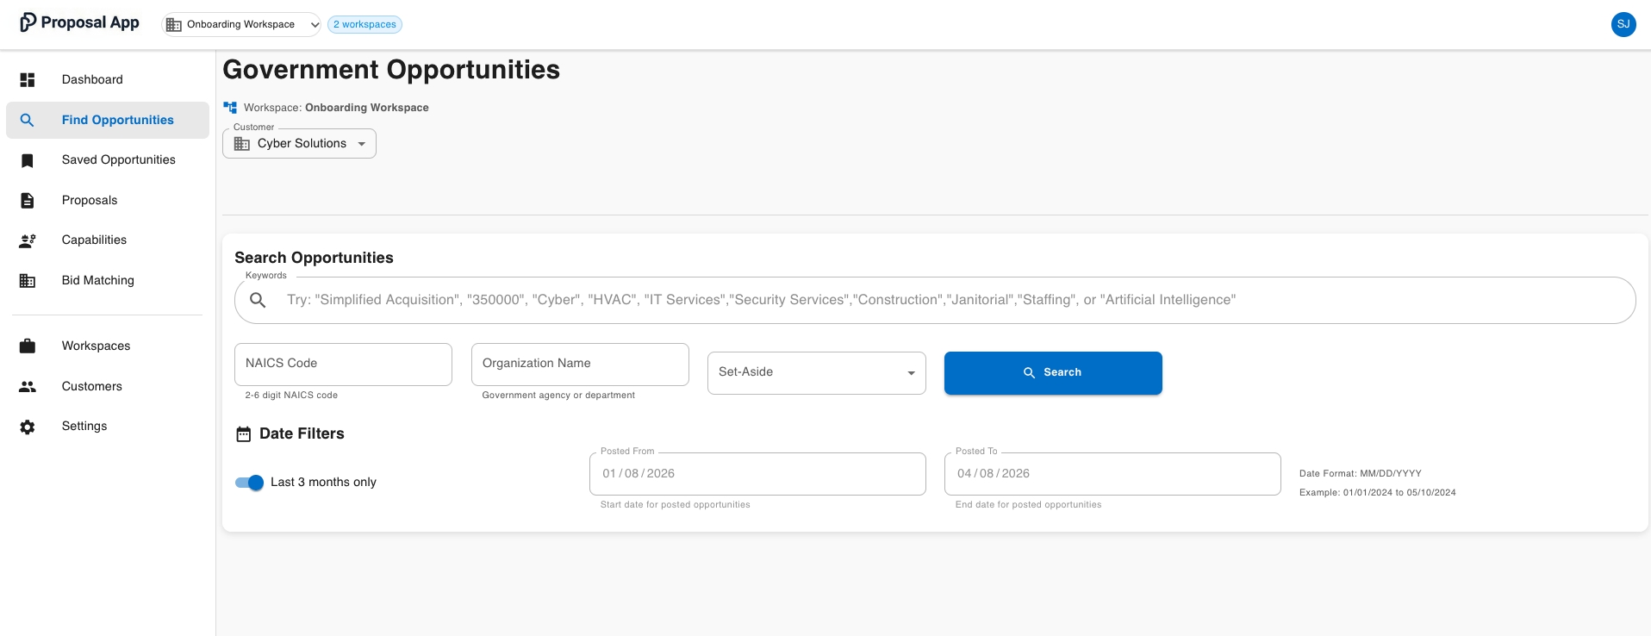Click the Settings gear icon
Viewport: 1651px width, 636px height.
tap(28, 427)
